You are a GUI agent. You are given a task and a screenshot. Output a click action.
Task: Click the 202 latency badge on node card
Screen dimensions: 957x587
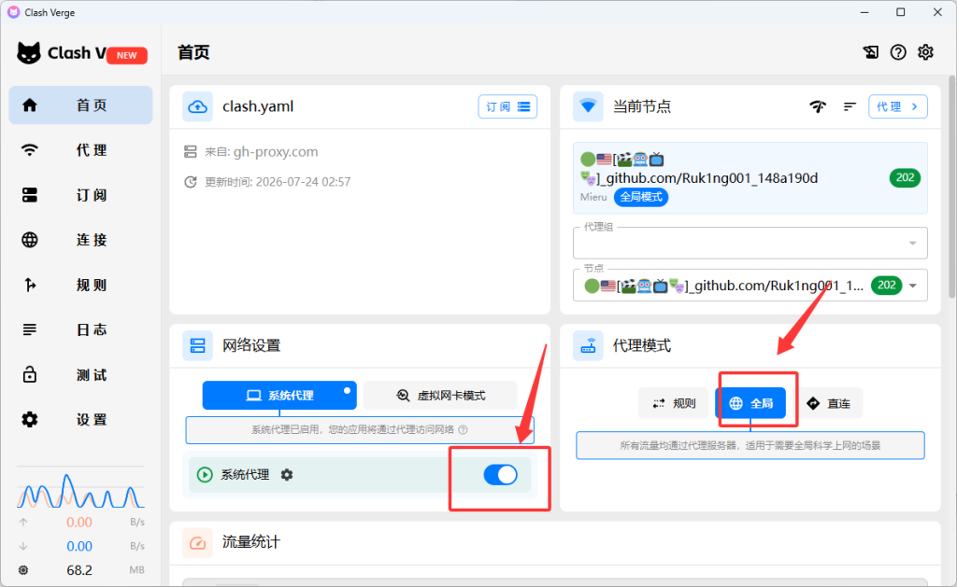(905, 177)
